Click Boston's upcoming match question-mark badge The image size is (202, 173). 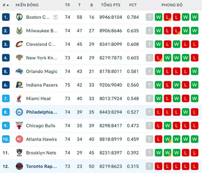coord(149,17)
